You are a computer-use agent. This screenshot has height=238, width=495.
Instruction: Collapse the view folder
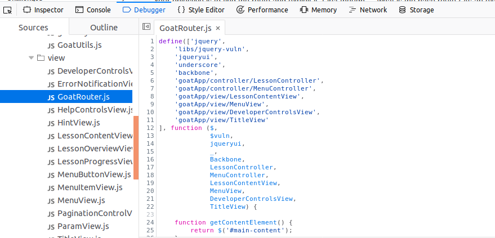[x=32, y=58]
